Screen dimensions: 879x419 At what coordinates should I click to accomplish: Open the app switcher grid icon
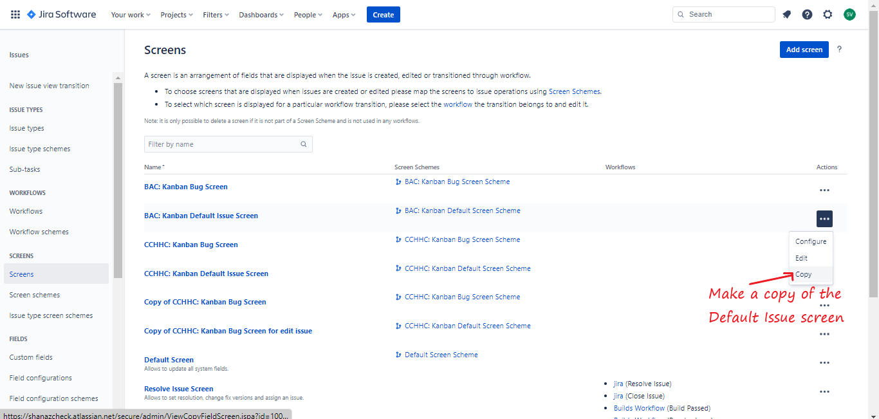click(15, 15)
